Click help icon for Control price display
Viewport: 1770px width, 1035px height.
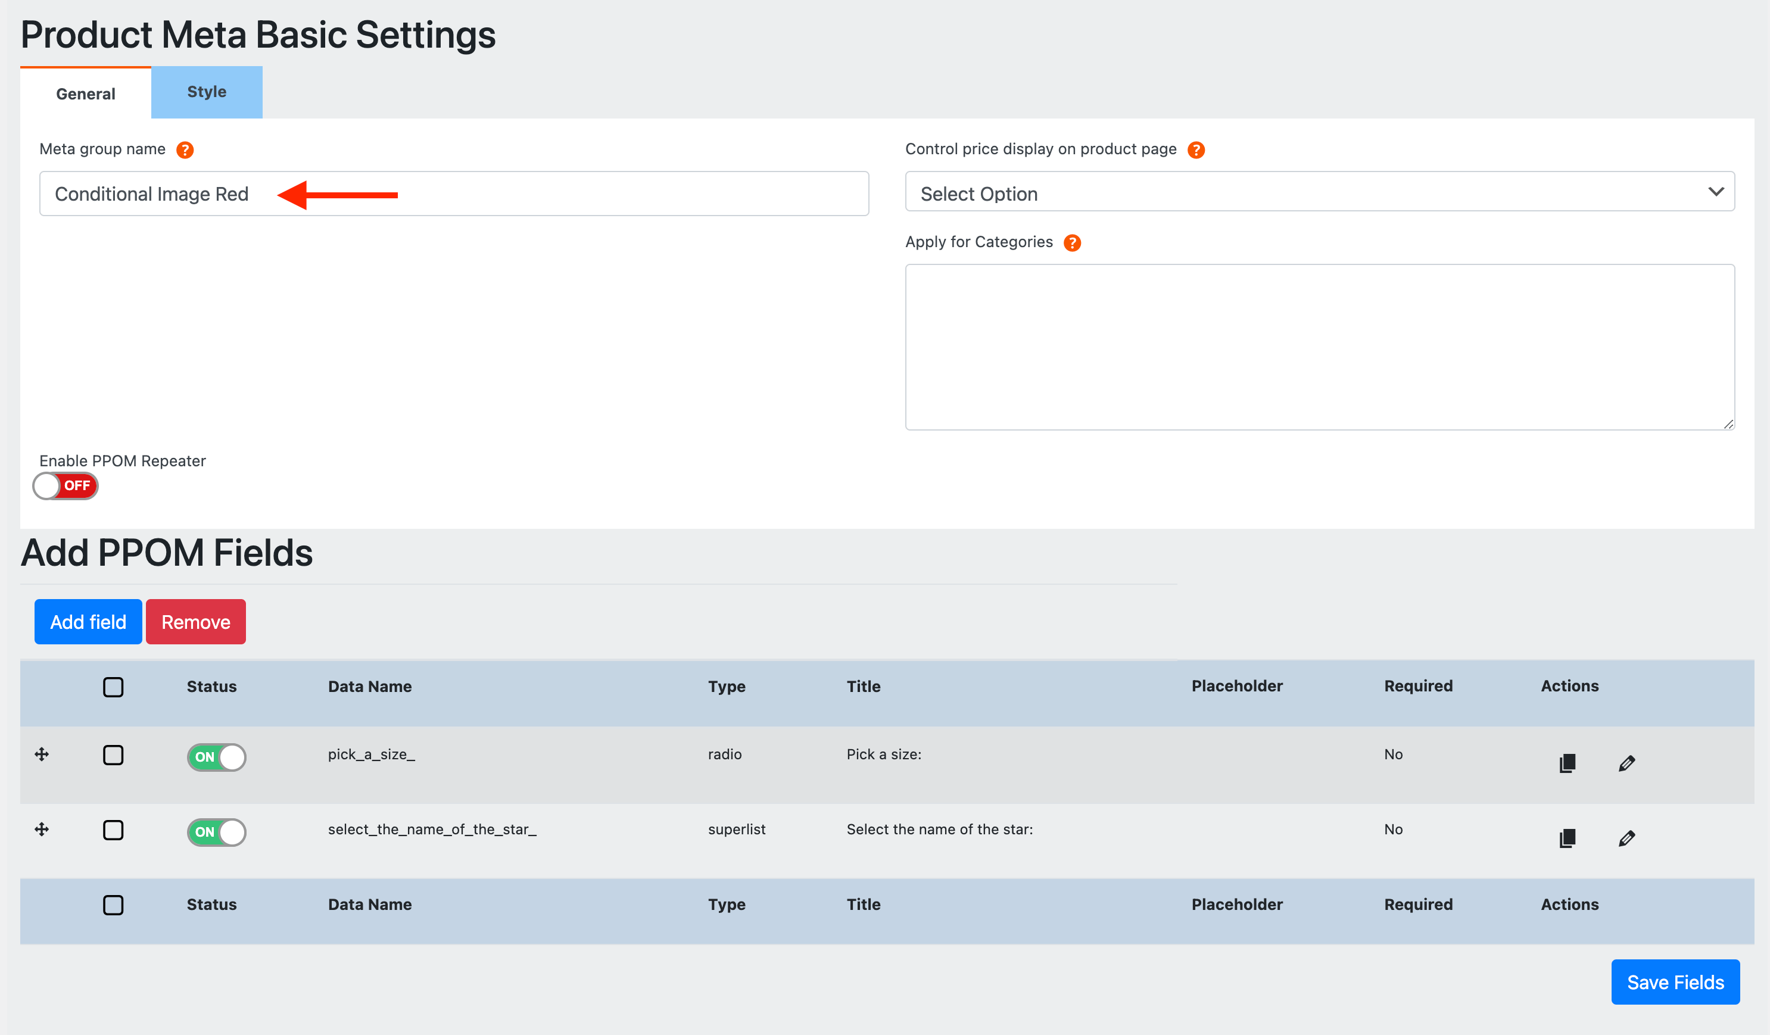click(x=1195, y=149)
